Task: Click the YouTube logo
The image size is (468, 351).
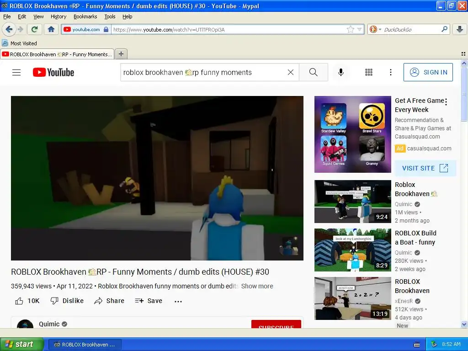Action: (x=53, y=72)
